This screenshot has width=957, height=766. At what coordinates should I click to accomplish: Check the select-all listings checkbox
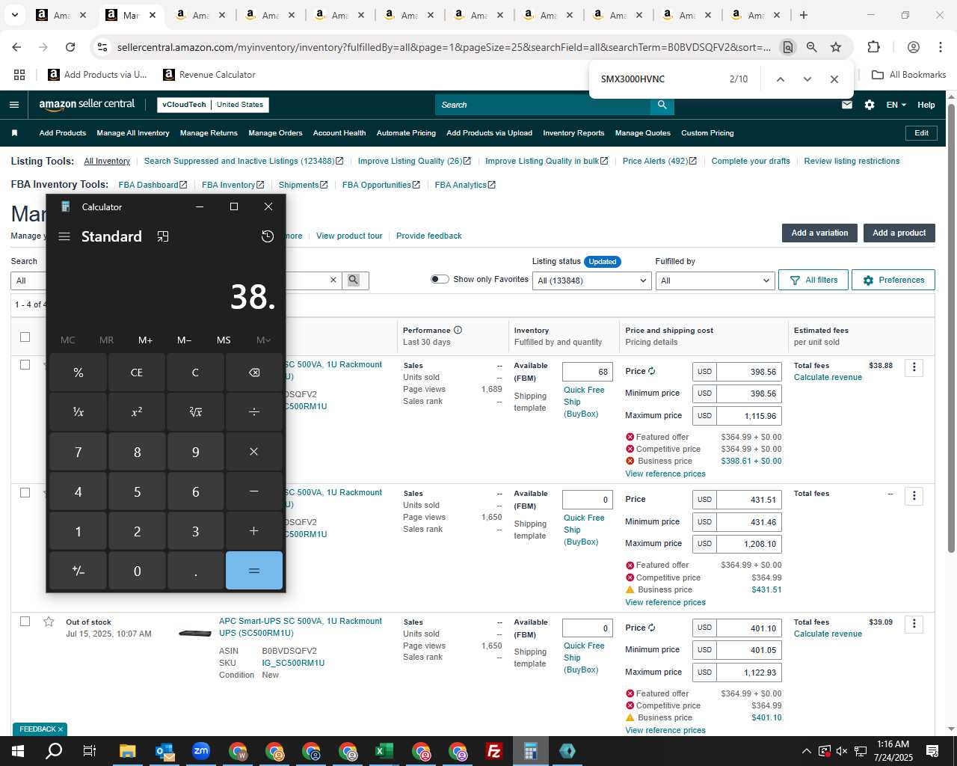pyautogui.click(x=25, y=337)
